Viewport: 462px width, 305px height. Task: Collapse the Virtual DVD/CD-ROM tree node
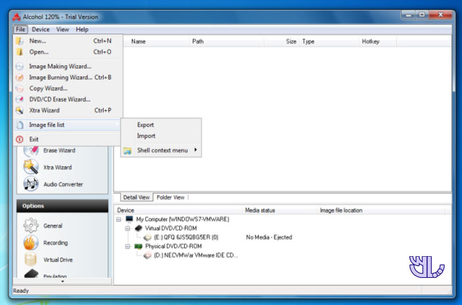[127, 228]
